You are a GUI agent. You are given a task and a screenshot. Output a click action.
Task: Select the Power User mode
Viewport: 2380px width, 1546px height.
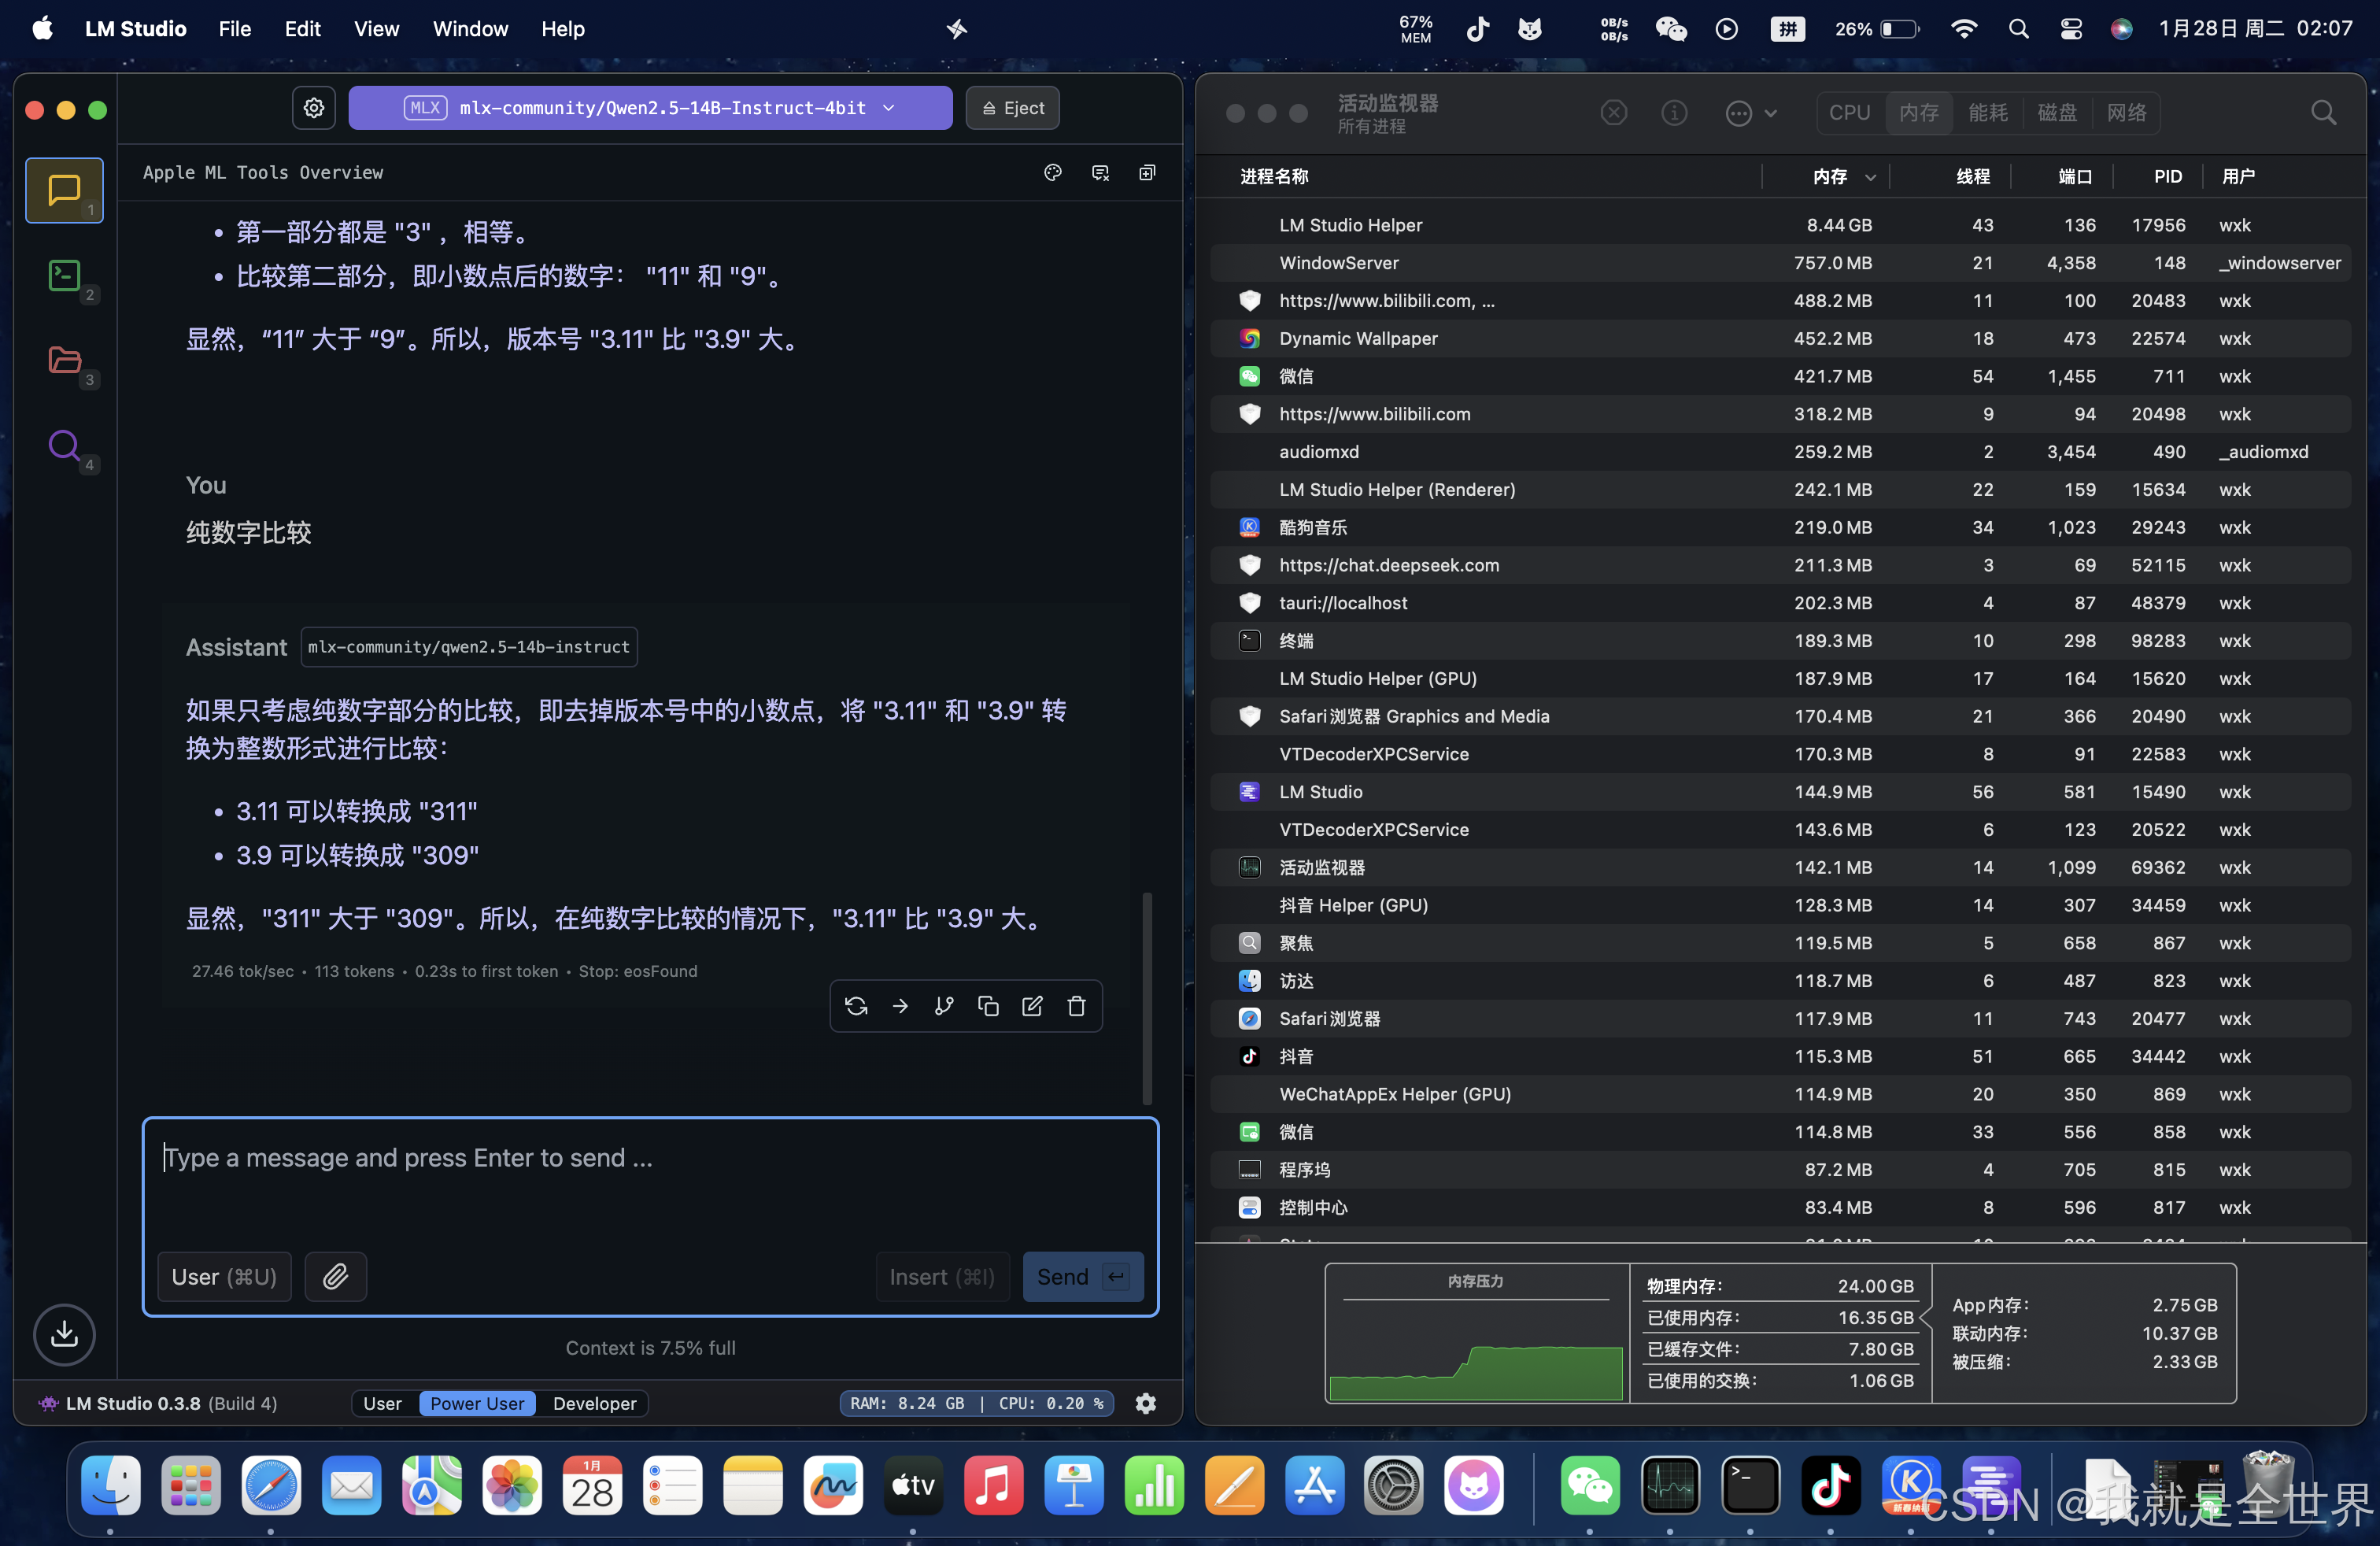click(477, 1403)
